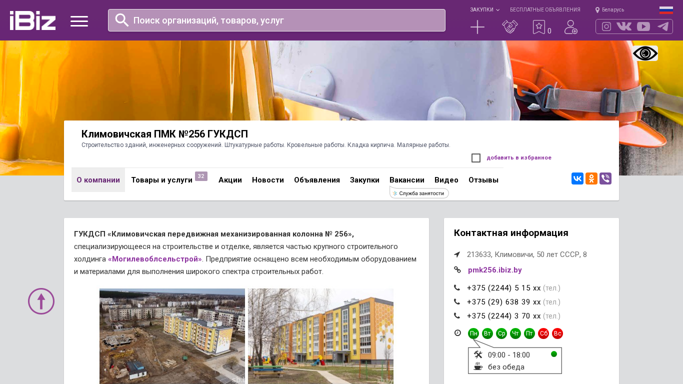The height and width of the screenshot is (384, 683).
Task: Click the user registration profile icon
Action: (571, 27)
